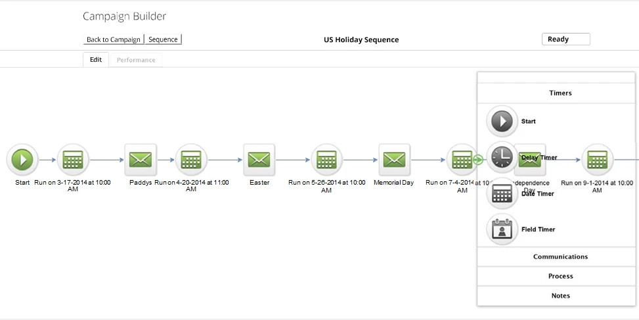Select the date timer for 5-26-2014
Screen dimensions: 639x320
326,160
